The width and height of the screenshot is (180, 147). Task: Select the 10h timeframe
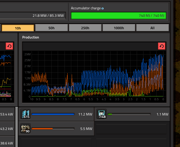[18, 28]
